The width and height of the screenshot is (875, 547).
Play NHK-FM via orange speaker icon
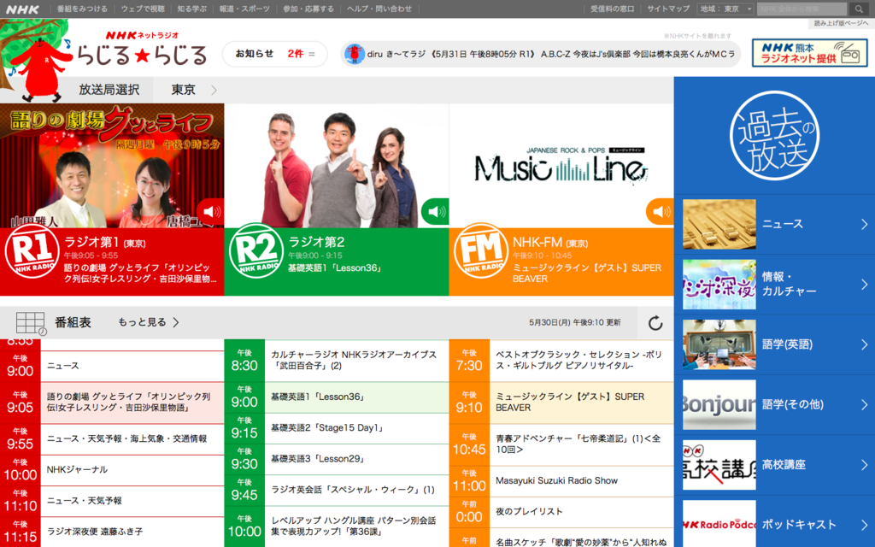tap(661, 212)
